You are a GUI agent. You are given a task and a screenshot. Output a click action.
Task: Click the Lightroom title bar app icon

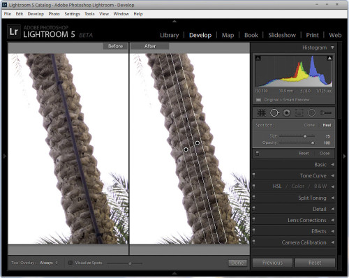click(4, 5)
